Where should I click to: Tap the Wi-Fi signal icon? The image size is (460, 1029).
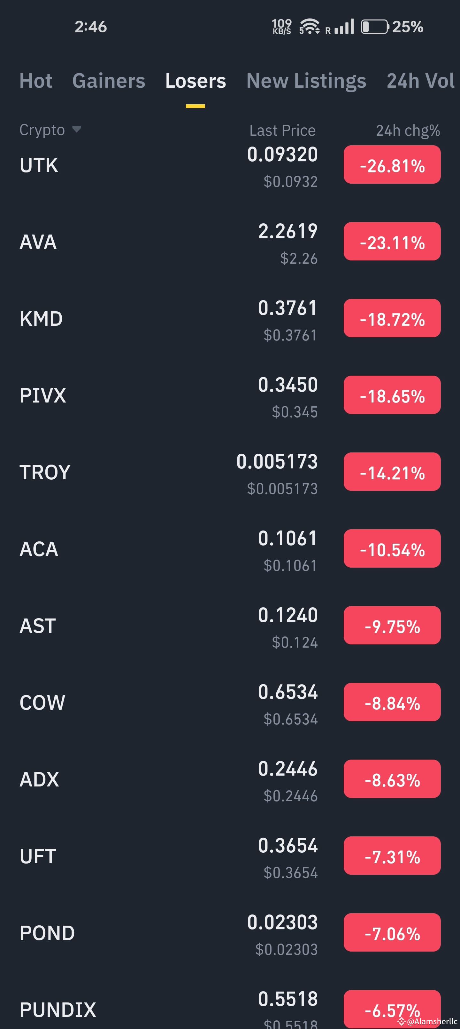309,27
